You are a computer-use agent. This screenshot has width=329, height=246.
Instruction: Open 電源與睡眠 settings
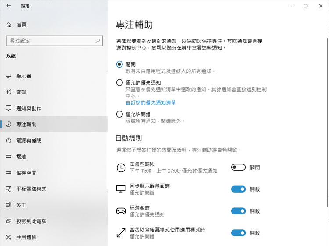pyautogui.click(x=54, y=140)
